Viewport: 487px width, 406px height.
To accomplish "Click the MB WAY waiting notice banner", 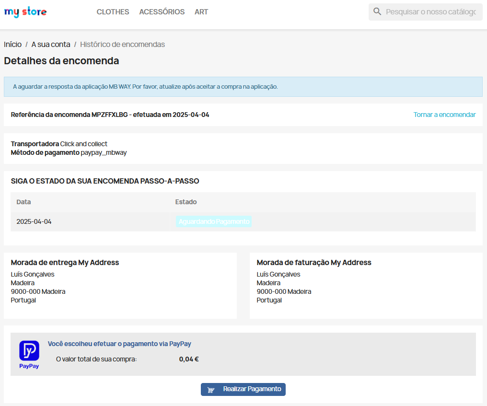I will point(243,87).
